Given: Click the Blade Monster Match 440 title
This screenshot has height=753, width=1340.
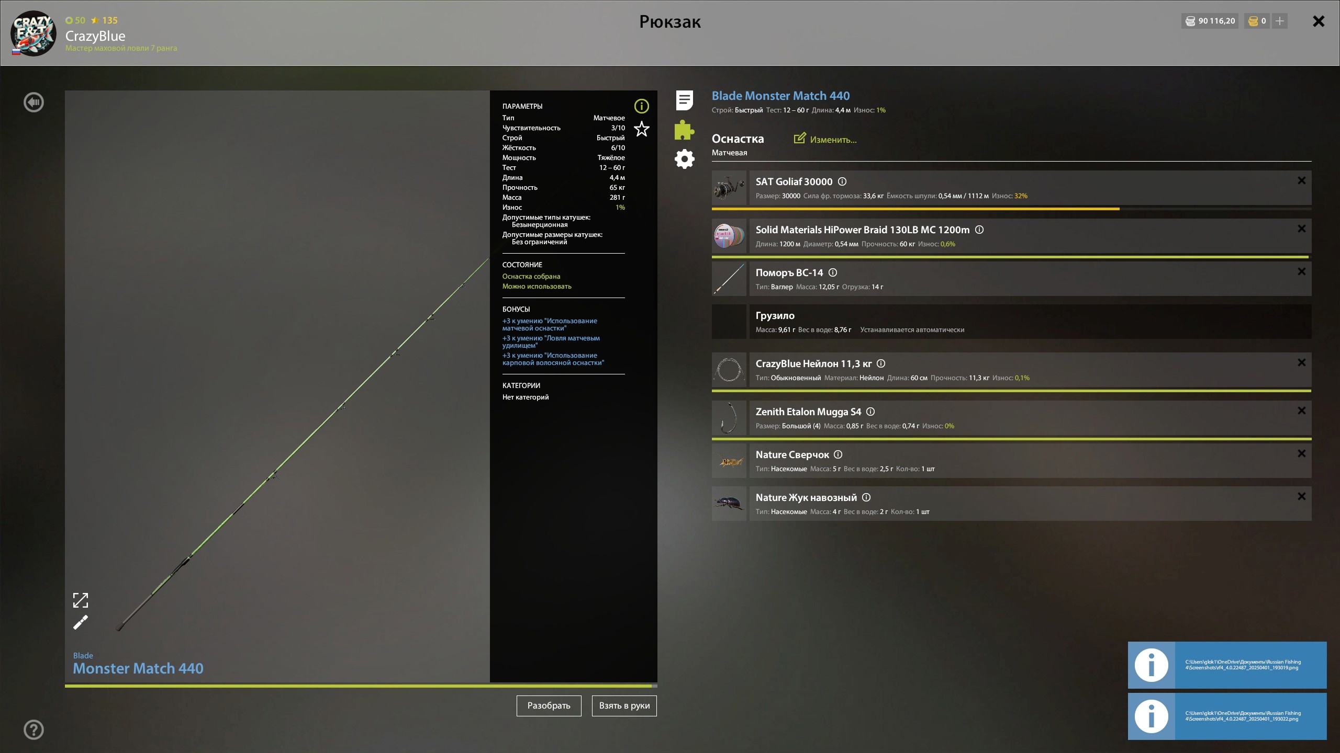Looking at the screenshot, I should pos(780,96).
